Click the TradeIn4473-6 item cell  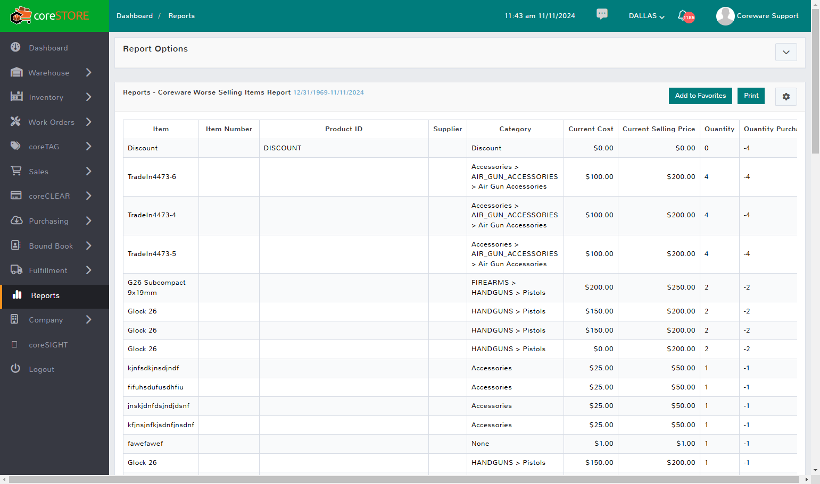click(x=161, y=177)
